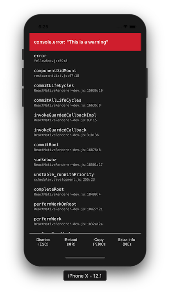
Task: Open the componentDidMount stack frame
Action: coord(85,73)
